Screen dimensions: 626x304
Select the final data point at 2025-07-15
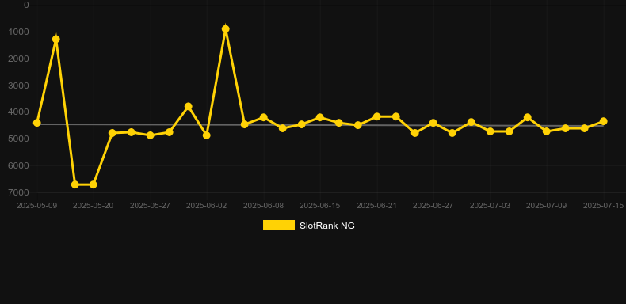pos(603,121)
